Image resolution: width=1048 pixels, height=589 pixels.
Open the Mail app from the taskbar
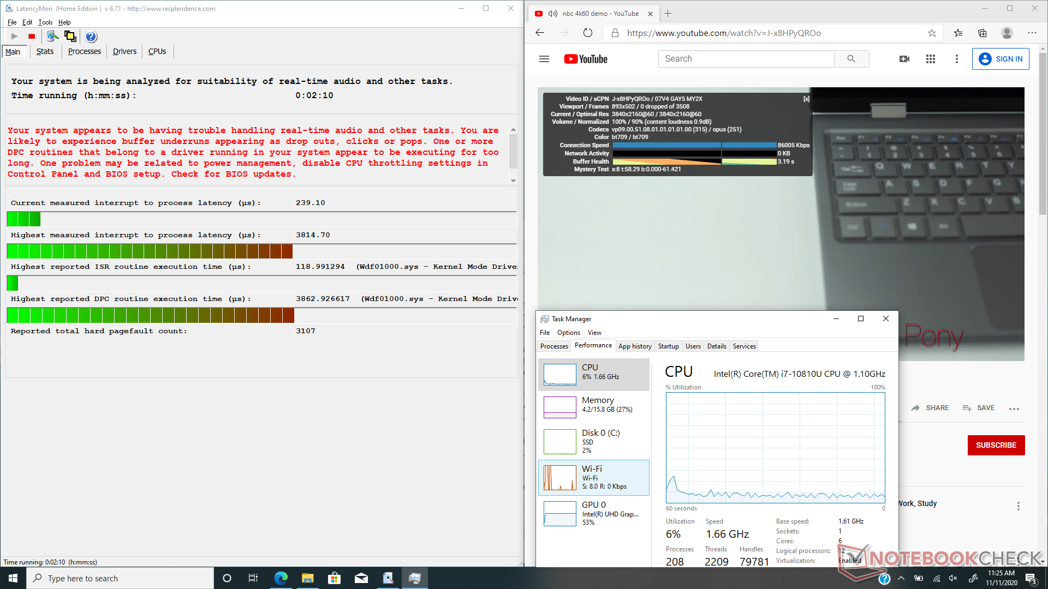361,578
